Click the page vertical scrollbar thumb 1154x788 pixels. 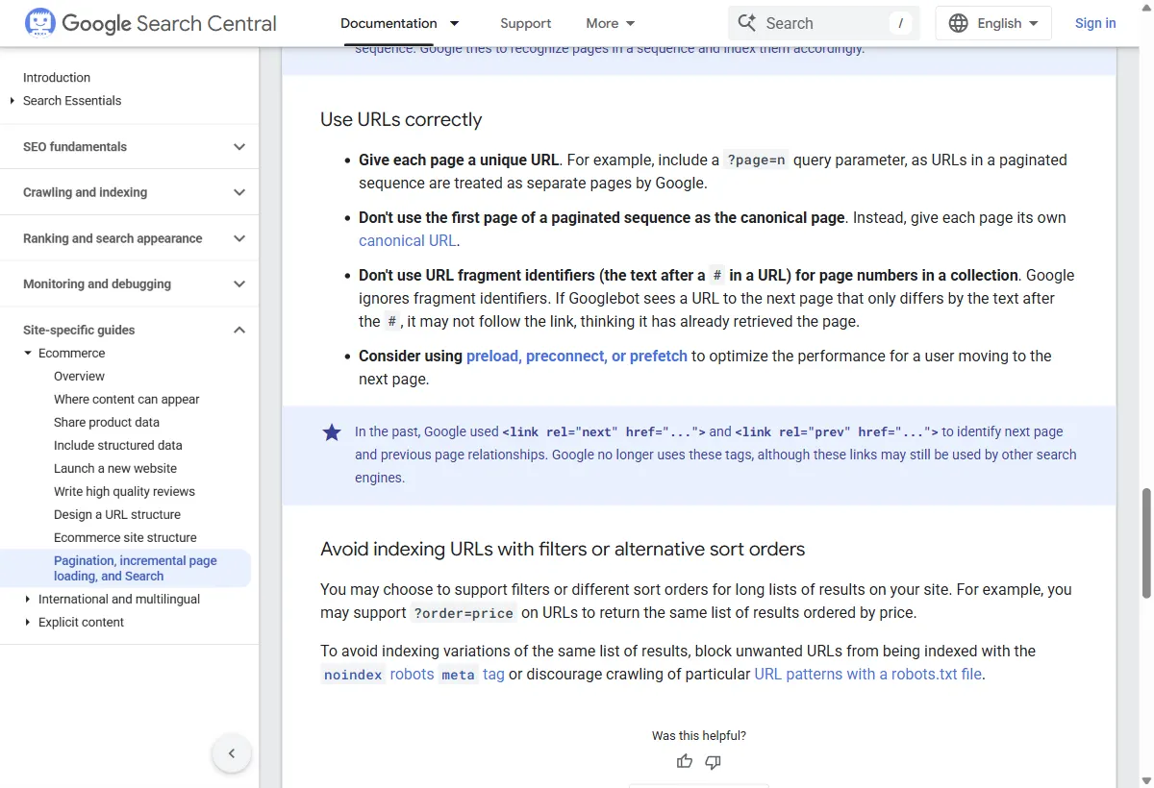pos(1145,543)
